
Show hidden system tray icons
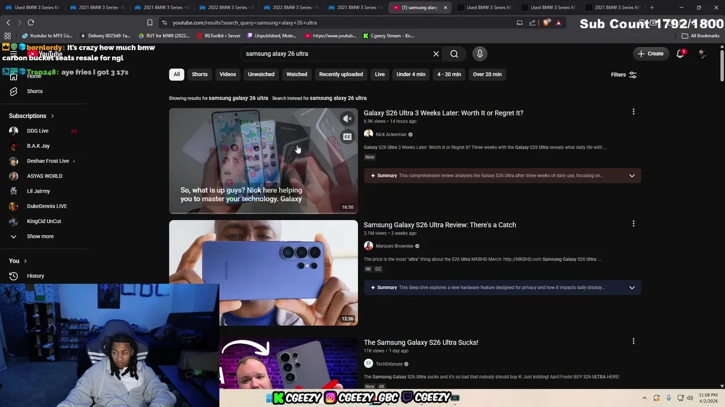644,398
